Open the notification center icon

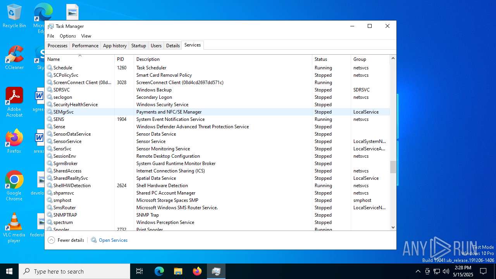(483, 271)
